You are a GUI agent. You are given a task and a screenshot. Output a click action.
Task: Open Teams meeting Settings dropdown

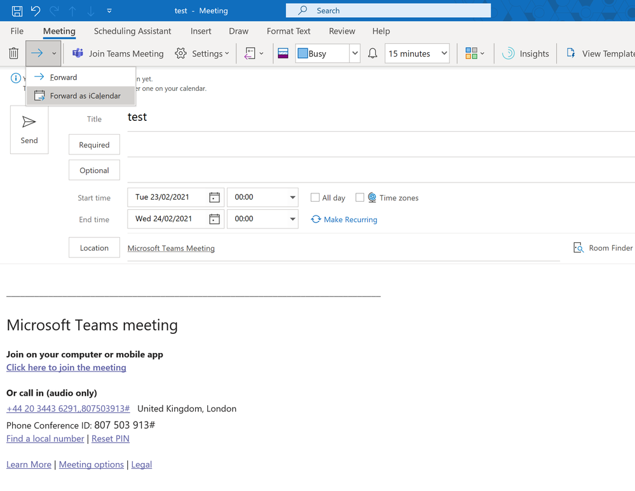202,53
